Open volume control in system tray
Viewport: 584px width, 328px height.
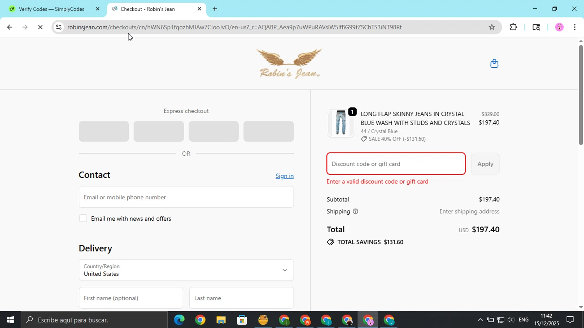point(510,320)
